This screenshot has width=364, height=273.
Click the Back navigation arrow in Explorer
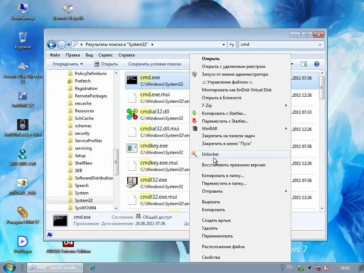click(52, 44)
